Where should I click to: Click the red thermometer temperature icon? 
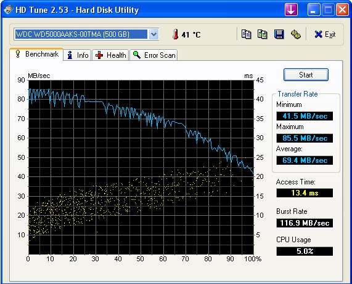point(175,34)
